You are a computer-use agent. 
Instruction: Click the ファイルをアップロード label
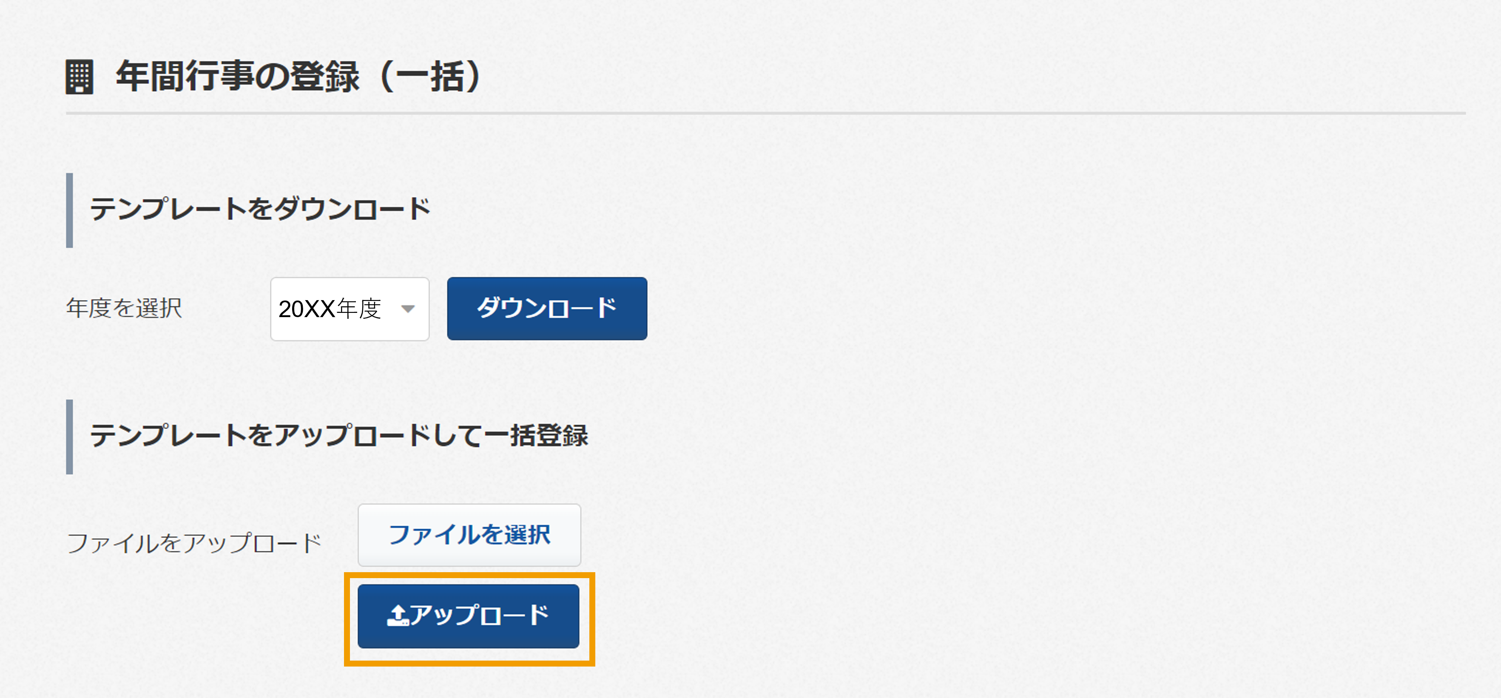tap(194, 543)
